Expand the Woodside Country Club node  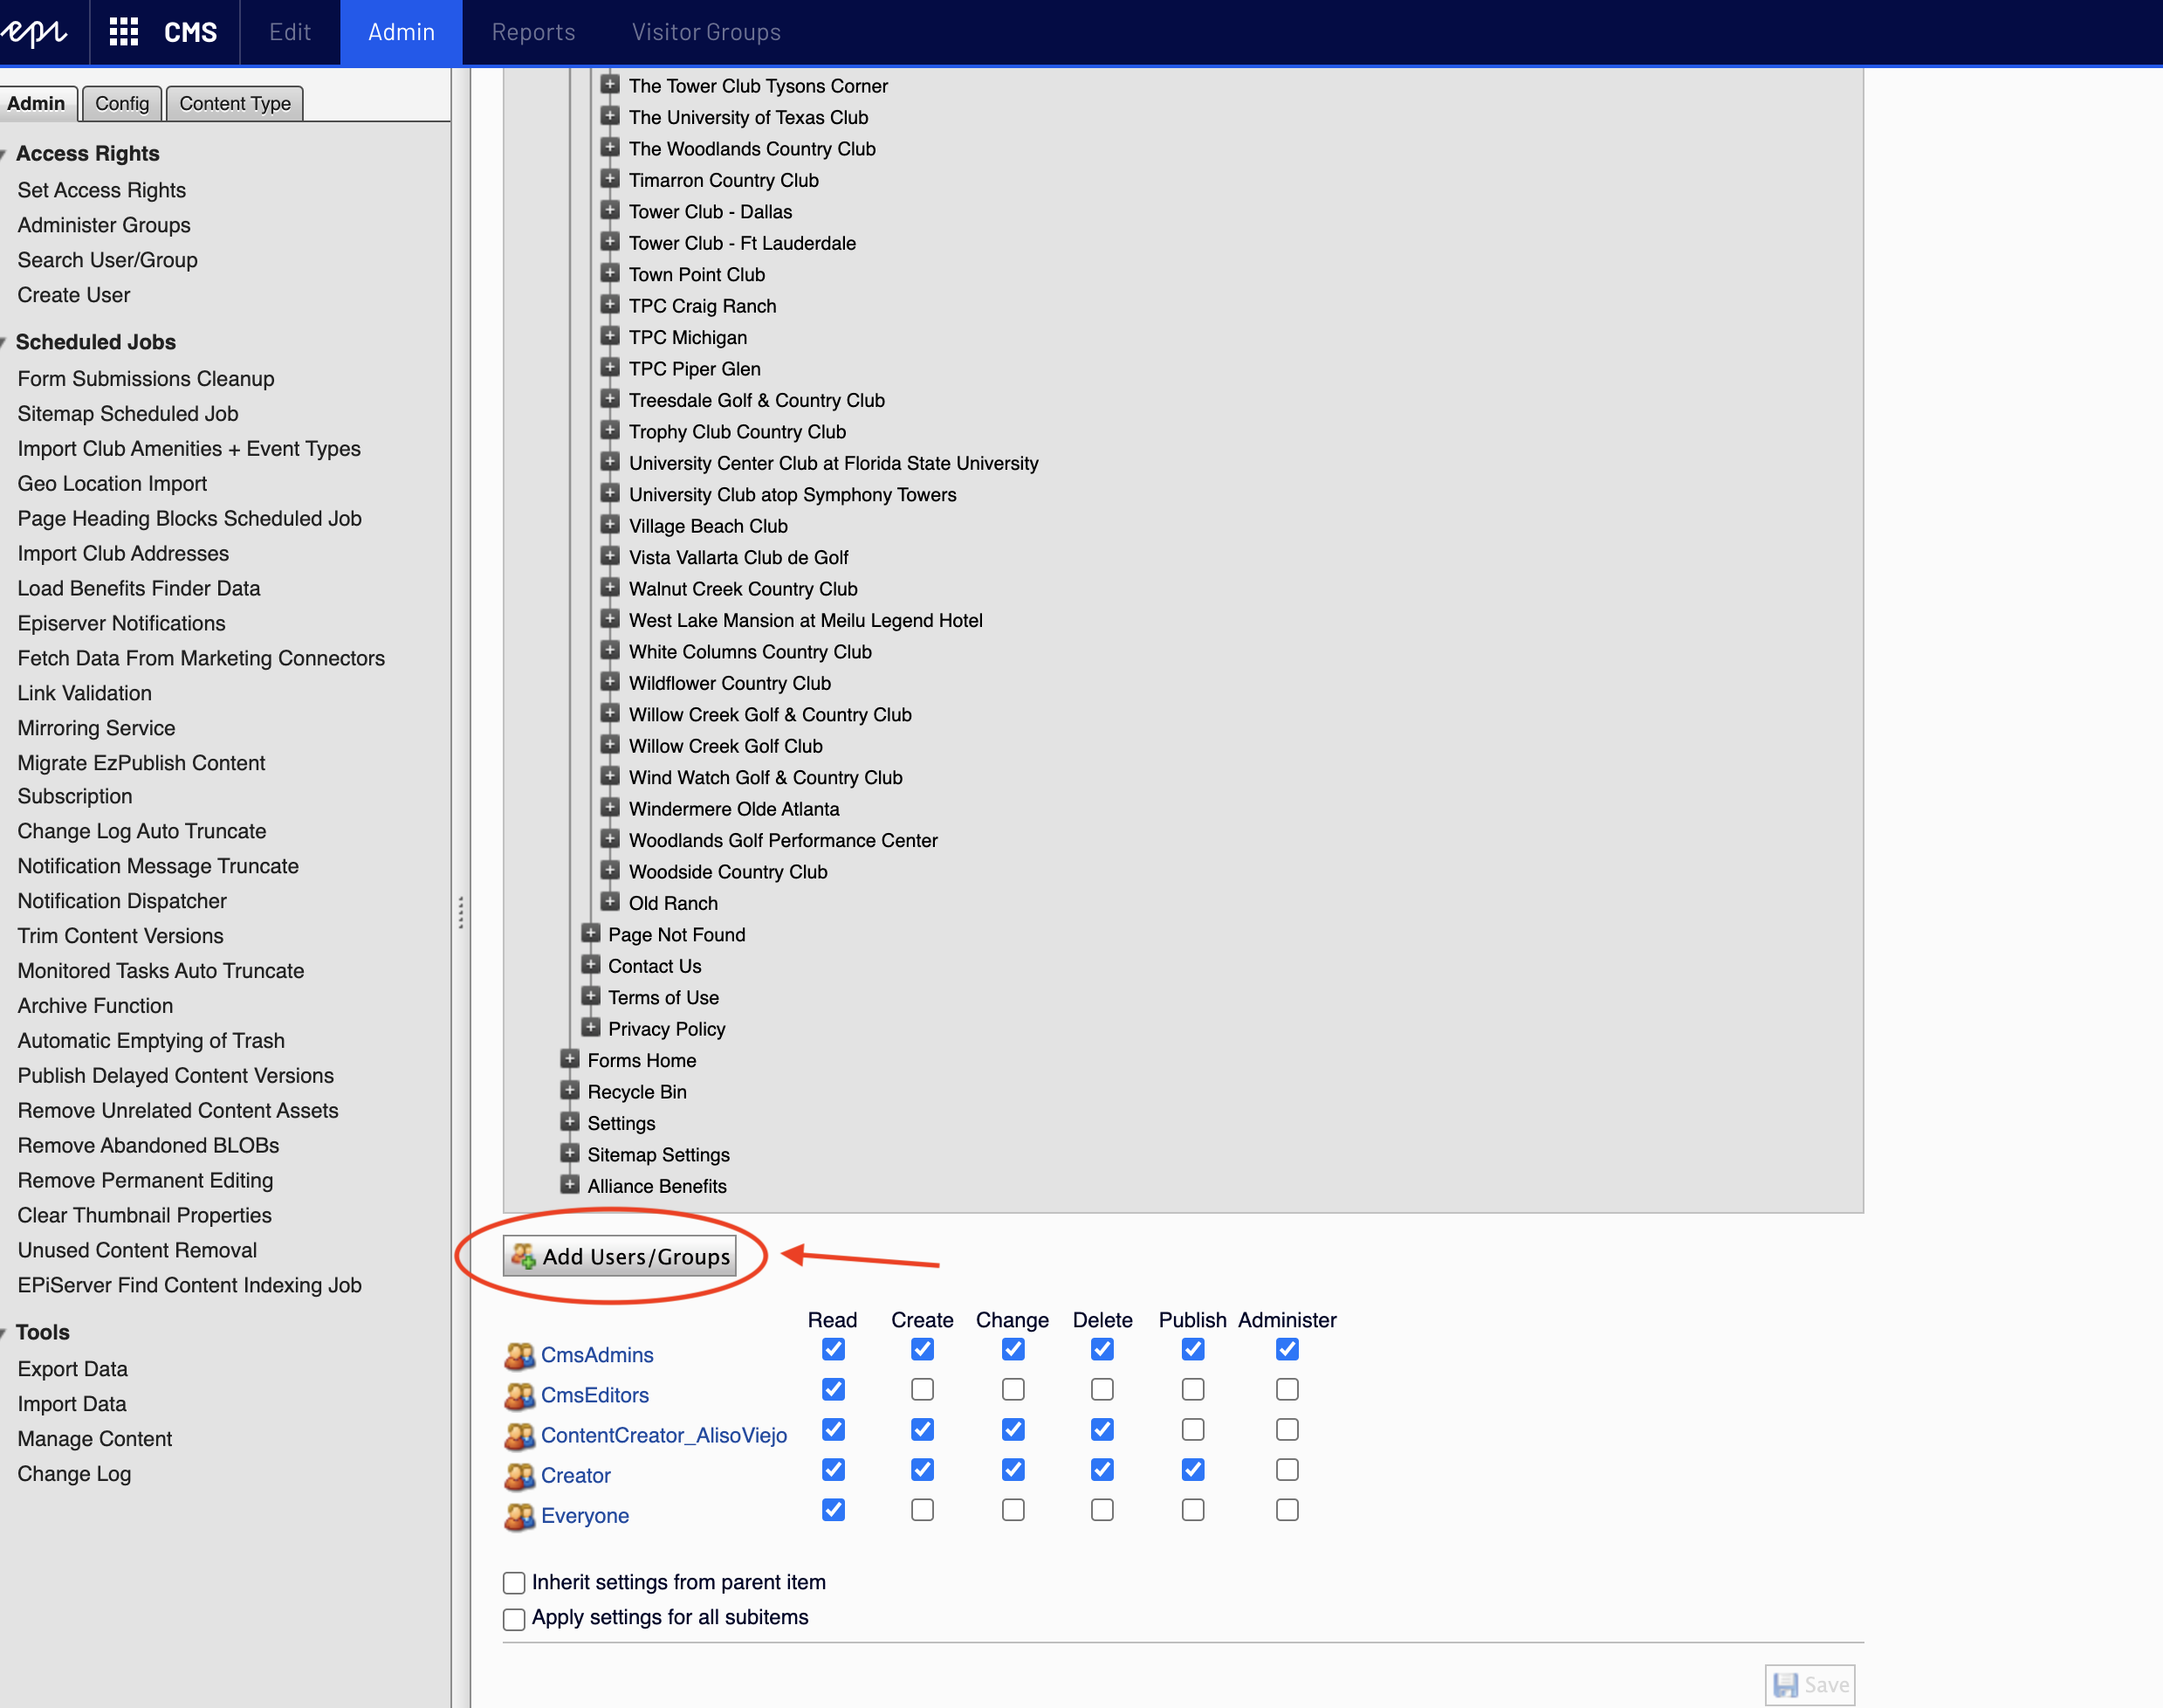pyautogui.click(x=610, y=871)
